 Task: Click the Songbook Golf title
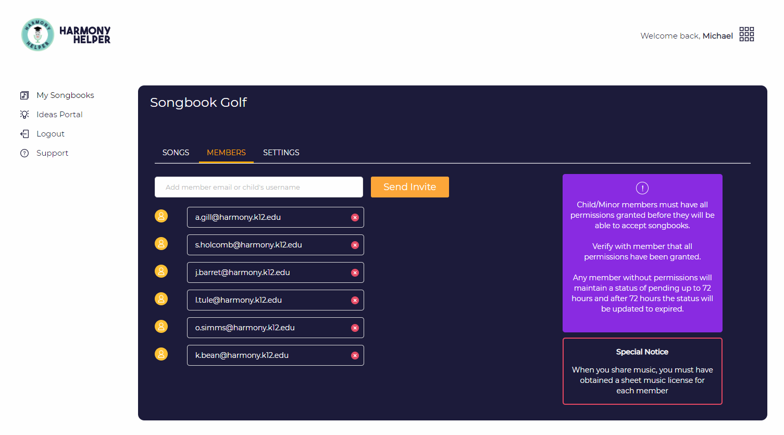[198, 103]
